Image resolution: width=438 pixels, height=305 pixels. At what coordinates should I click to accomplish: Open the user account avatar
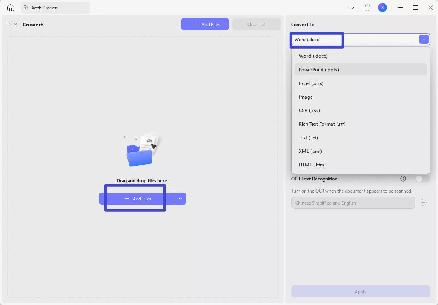[382, 8]
